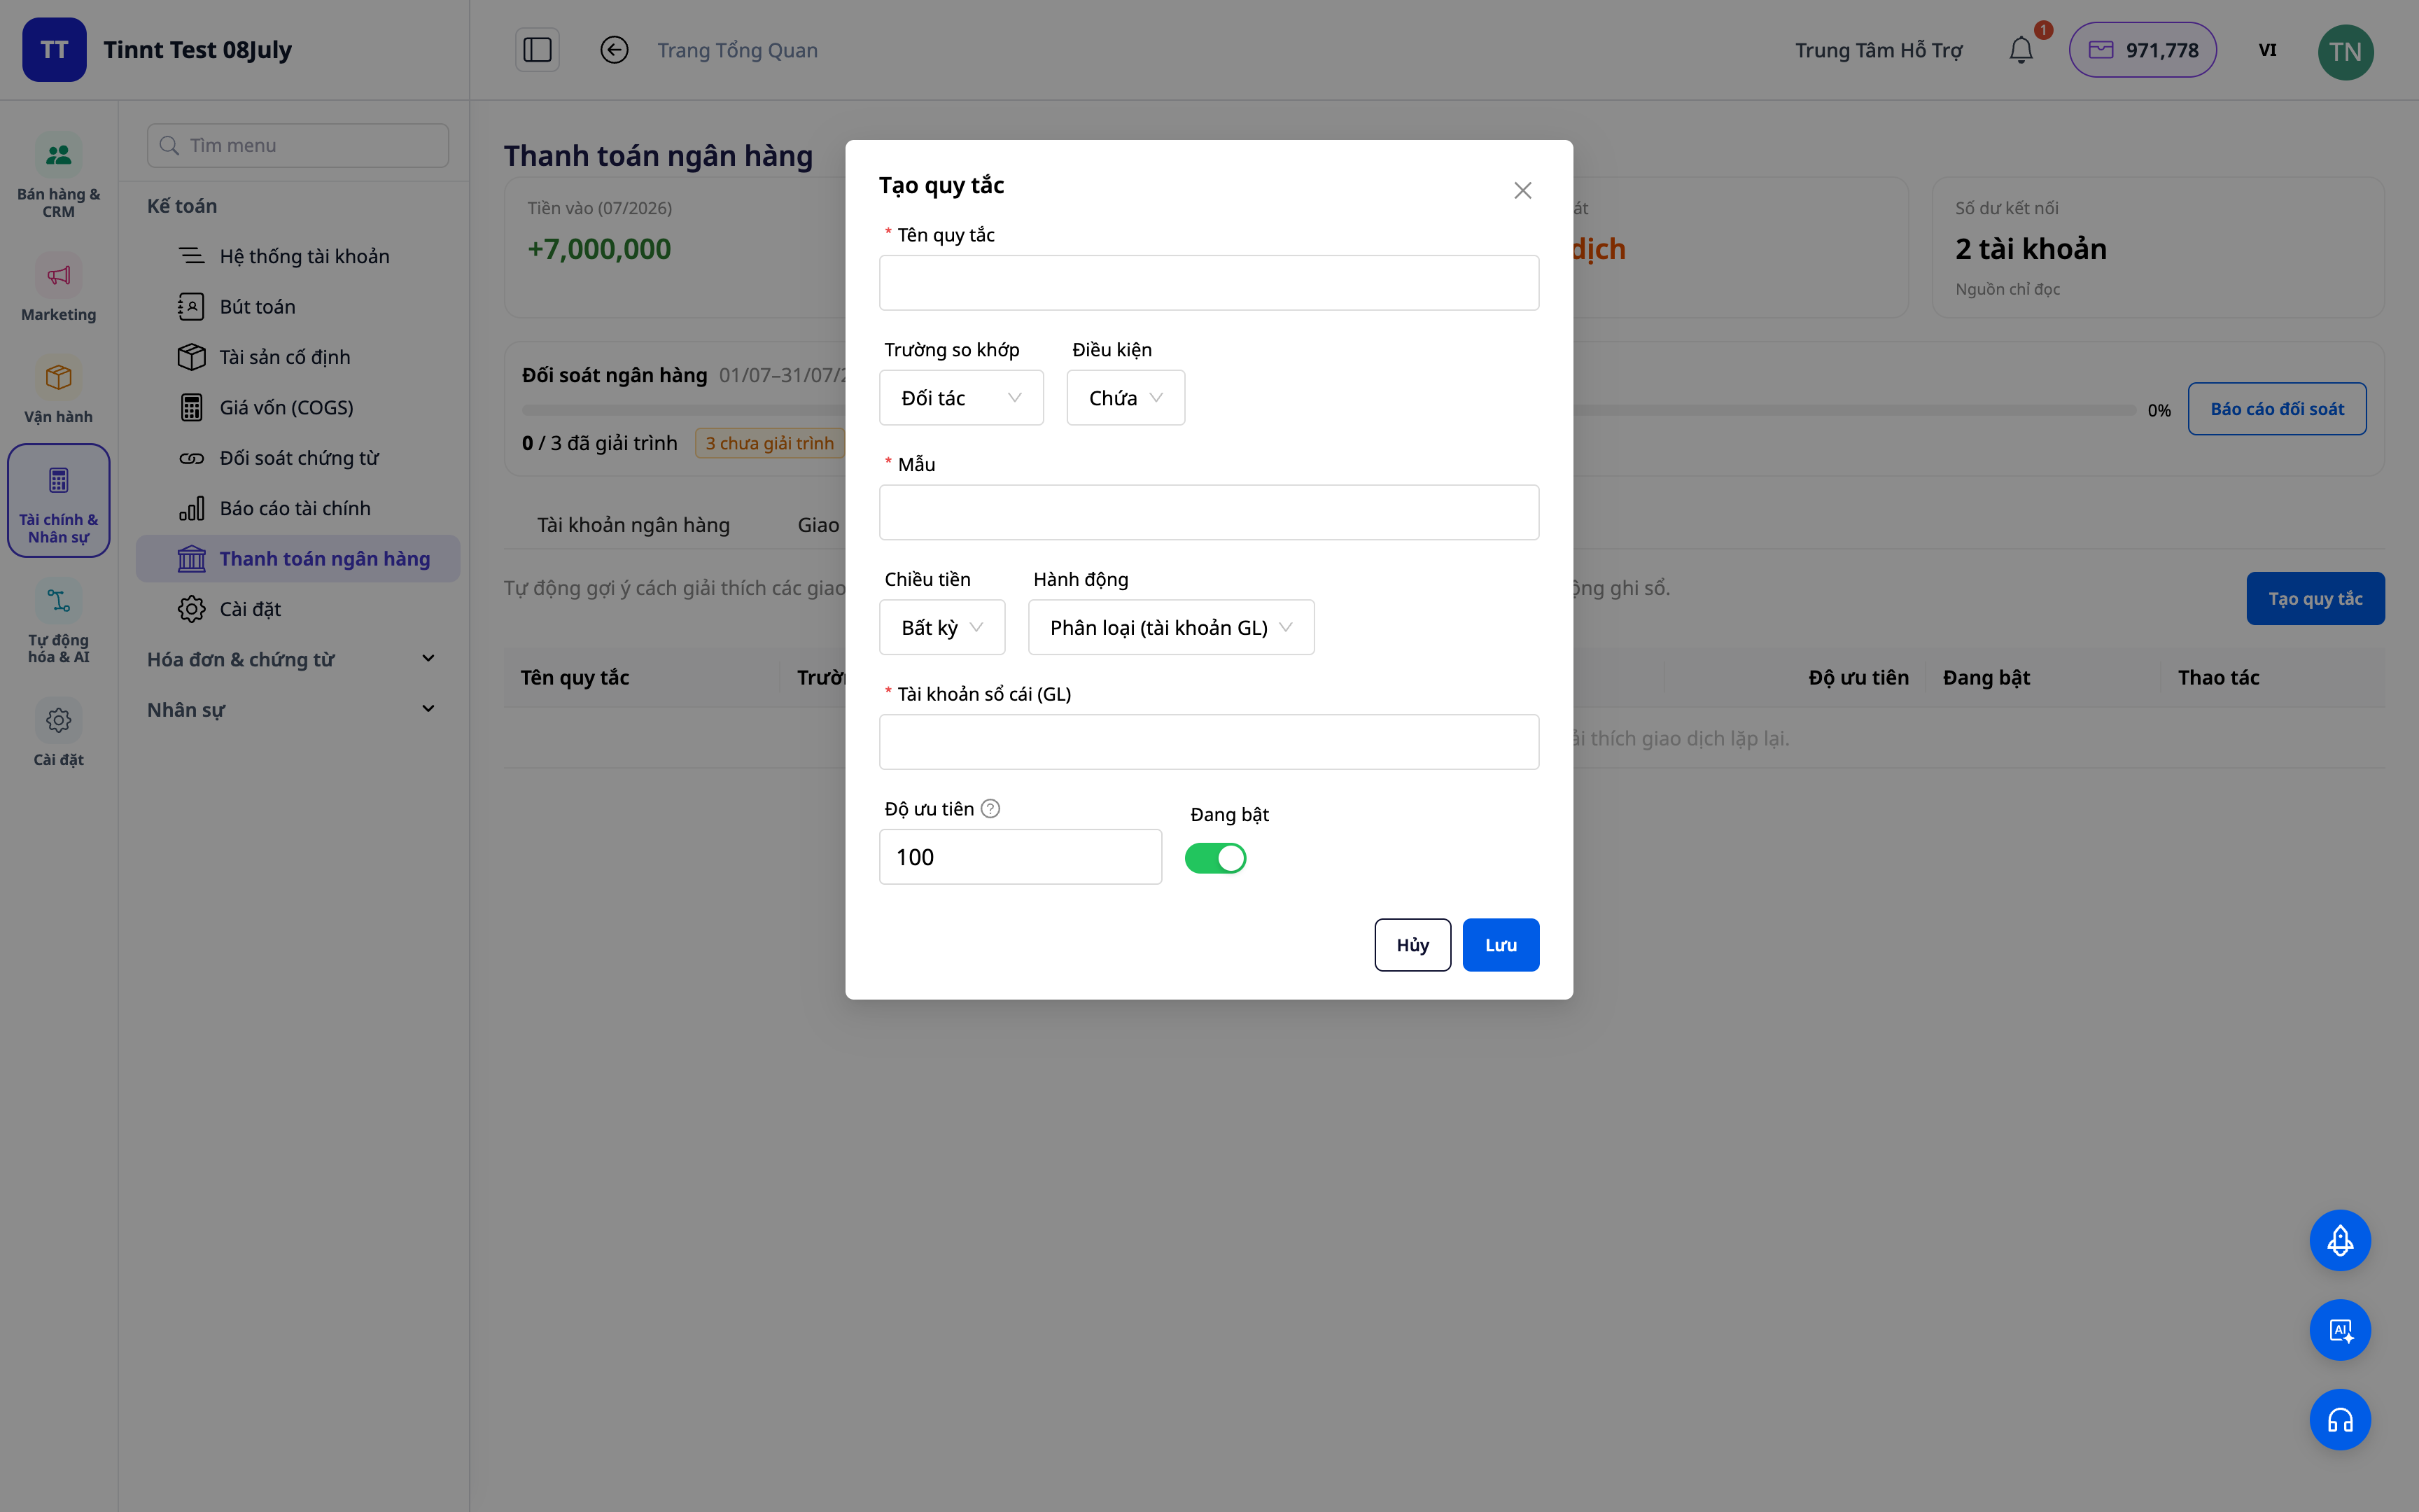Screen dimensions: 2419x1512
Task: Open the AI assistant floating button
Action: pyautogui.click(x=2339, y=1330)
